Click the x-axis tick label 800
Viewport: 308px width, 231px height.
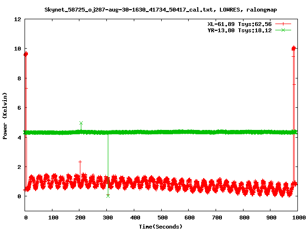tap(244, 218)
